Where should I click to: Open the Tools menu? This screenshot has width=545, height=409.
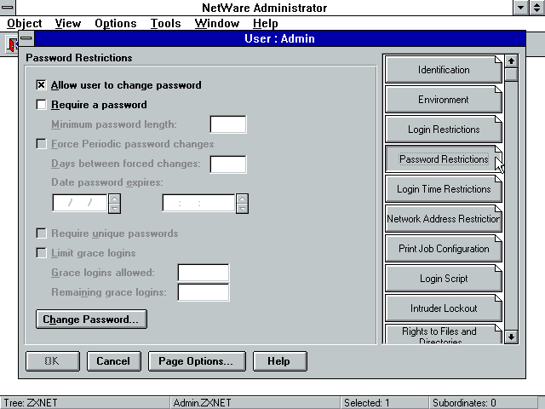click(x=165, y=23)
